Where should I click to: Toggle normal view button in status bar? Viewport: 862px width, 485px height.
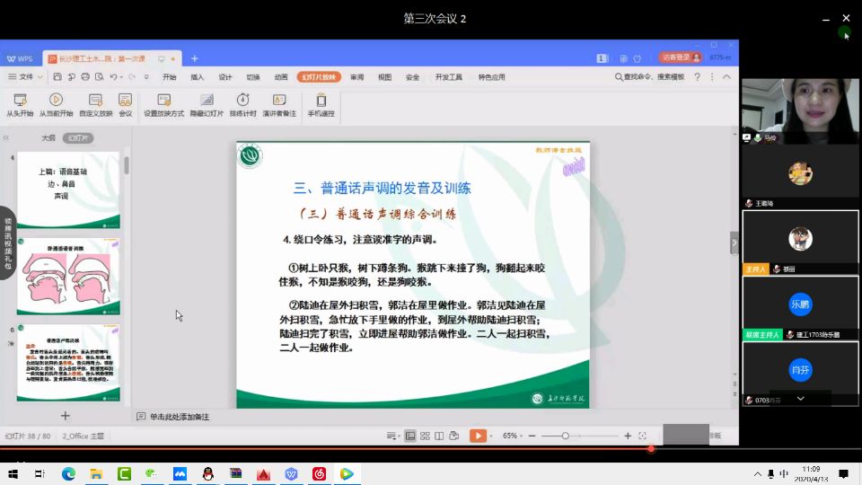tap(410, 436)
